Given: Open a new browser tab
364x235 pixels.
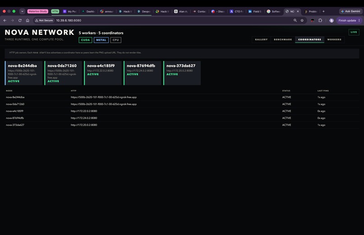Looking at the screenshot, I should (x=323, y=11).
